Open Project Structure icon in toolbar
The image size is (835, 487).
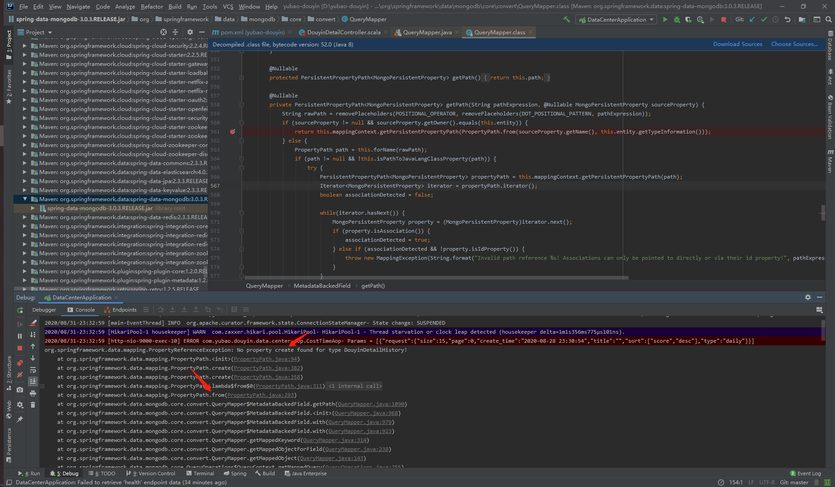point(802,19)
